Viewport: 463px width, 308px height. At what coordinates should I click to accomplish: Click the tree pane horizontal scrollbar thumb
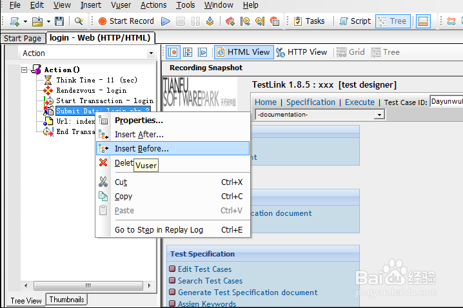click(x=88, y=285)
